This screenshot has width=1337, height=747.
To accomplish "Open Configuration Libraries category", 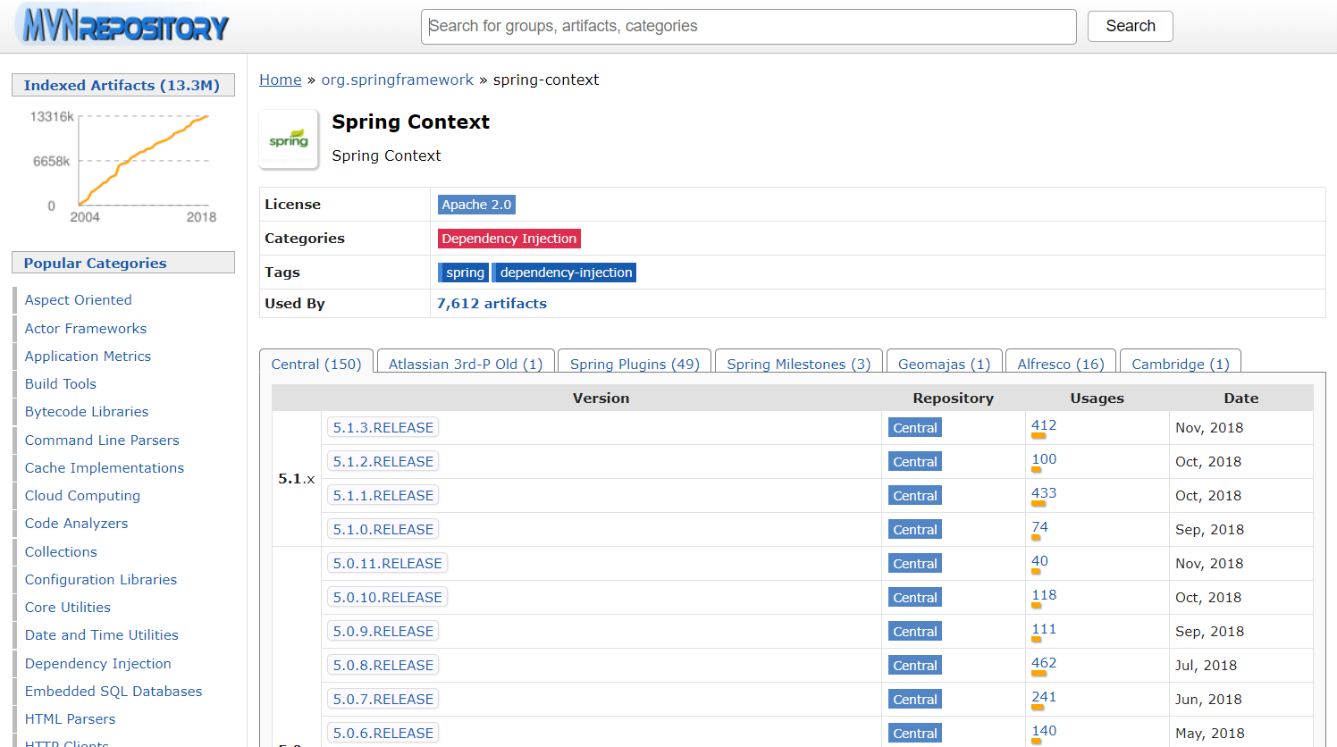I will 100,580.
